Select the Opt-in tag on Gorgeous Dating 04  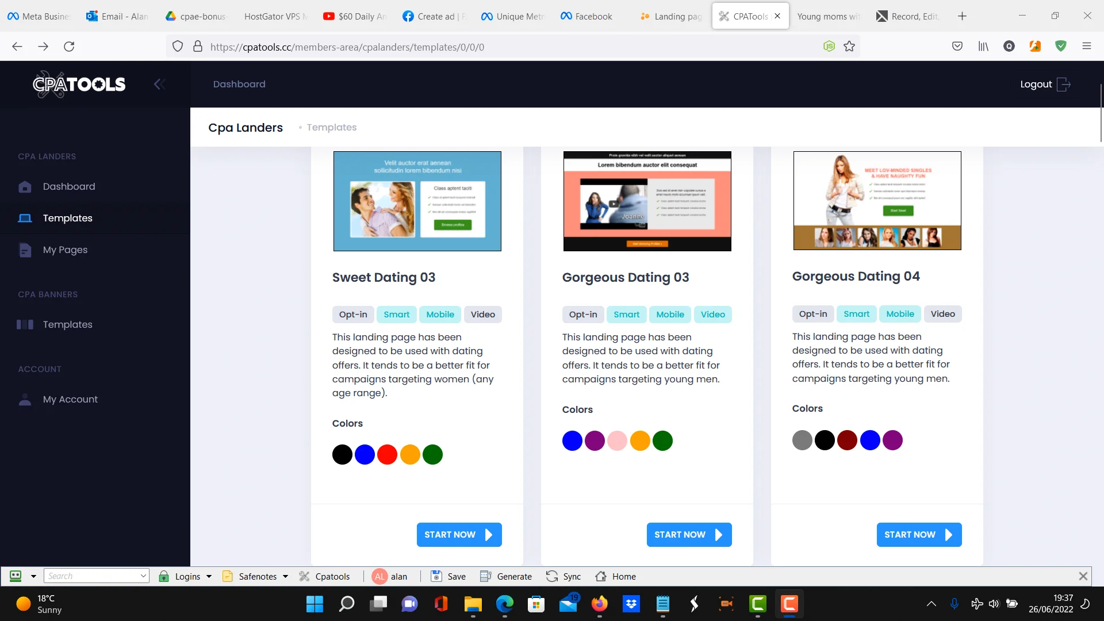click(x=812, y=314)
